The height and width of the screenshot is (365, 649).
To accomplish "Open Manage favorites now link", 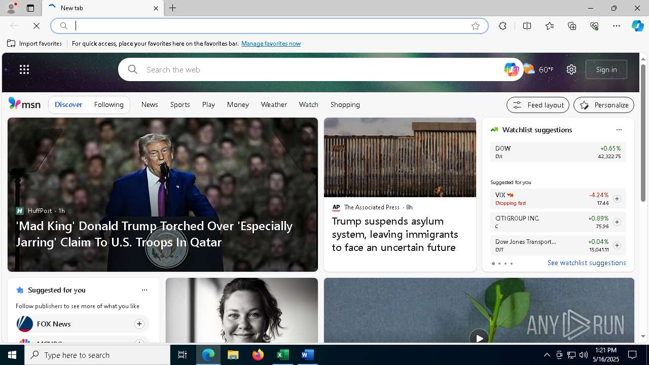I will coord(271,44).
